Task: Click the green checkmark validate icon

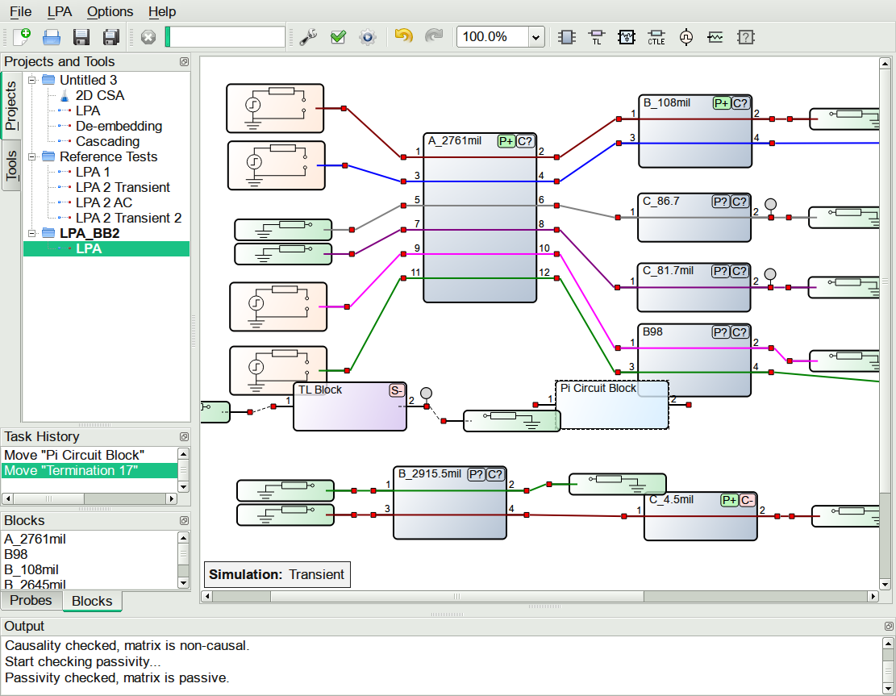Action: pyautogui.click(x=338, y=37)
